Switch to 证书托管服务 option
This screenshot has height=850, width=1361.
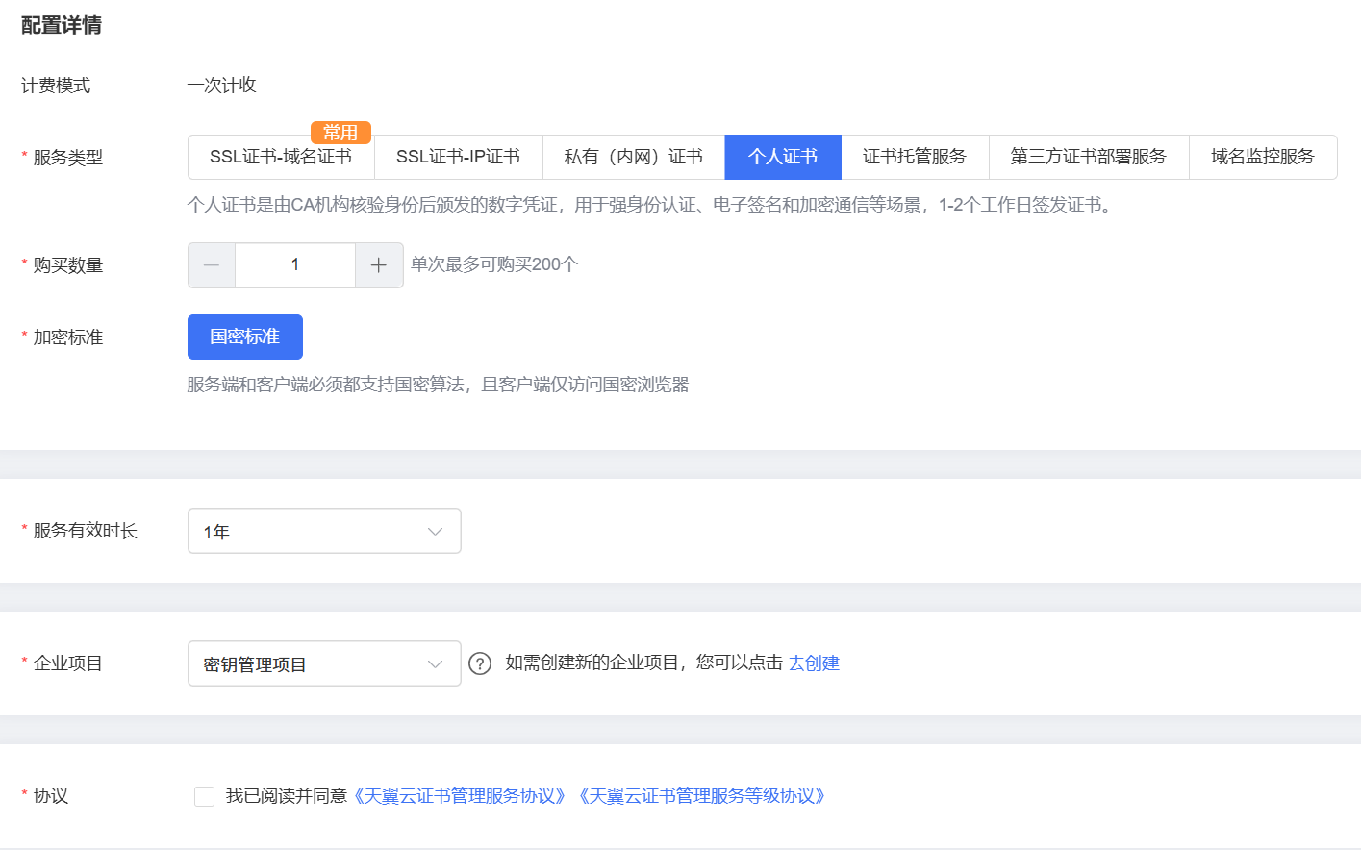pos(915,158)
